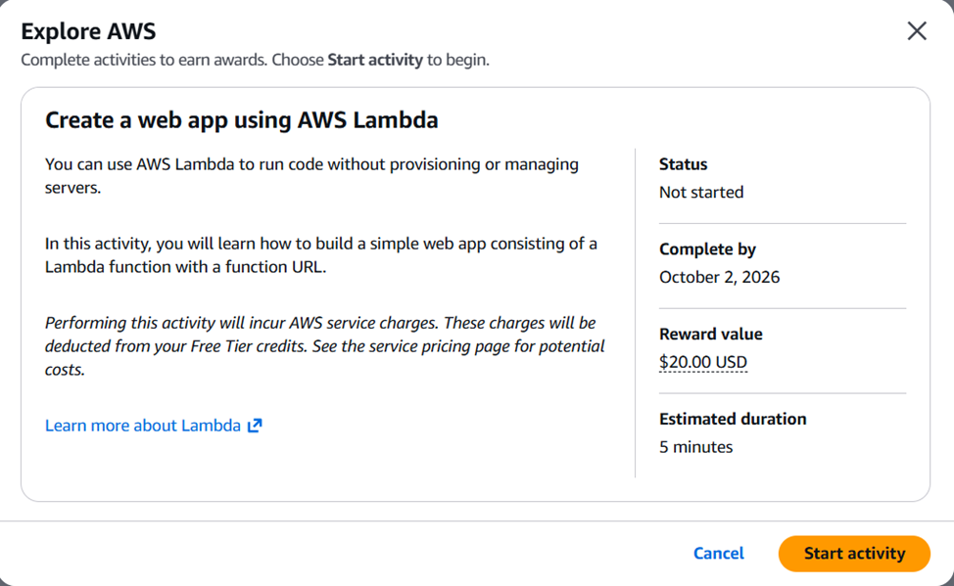Click the Status label

pos(684,164)
